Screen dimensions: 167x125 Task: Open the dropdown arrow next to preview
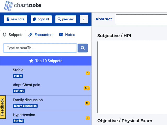click(84, 19)
